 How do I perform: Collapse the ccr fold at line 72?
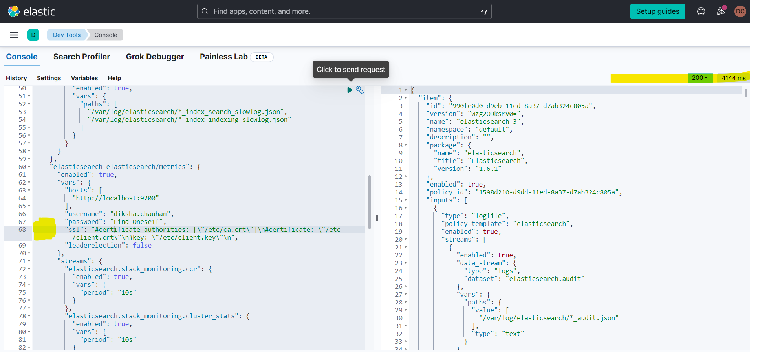pyautogui.click(x=29, y=269)
